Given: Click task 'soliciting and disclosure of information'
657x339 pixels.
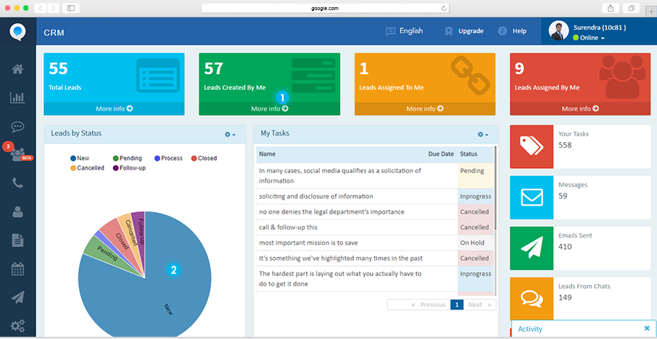Looking at the screenshot, I should pyautogui.click(x=316, y=196).
